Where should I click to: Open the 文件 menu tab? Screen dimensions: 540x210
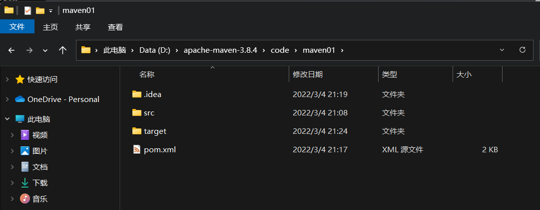click(x=17, y=27)
